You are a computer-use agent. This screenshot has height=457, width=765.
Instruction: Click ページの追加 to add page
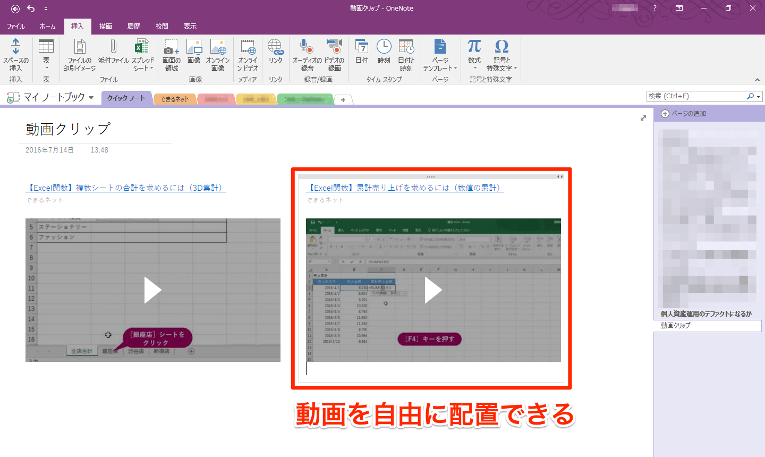pyautogui.click(x=684, y=114)
